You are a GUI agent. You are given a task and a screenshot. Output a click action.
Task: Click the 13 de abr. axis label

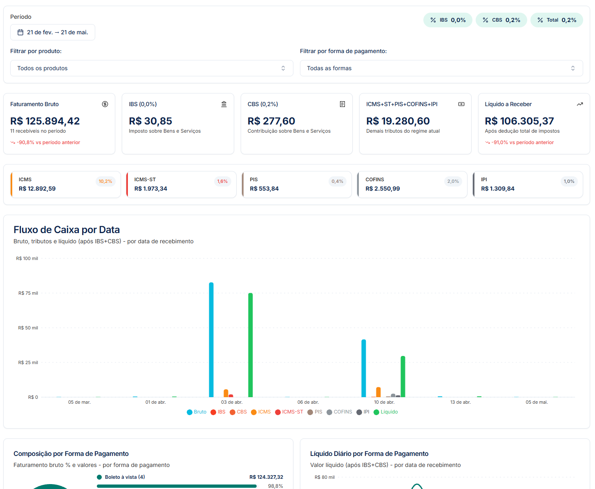click(x=461, y=402)
